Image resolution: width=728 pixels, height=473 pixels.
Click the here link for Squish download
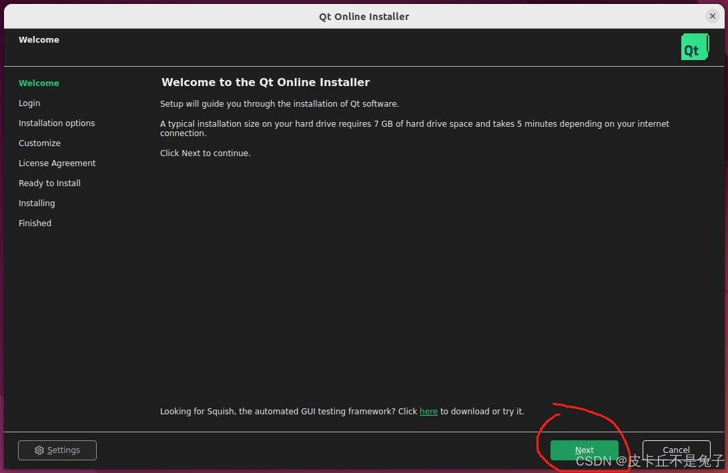pos(428,411)
